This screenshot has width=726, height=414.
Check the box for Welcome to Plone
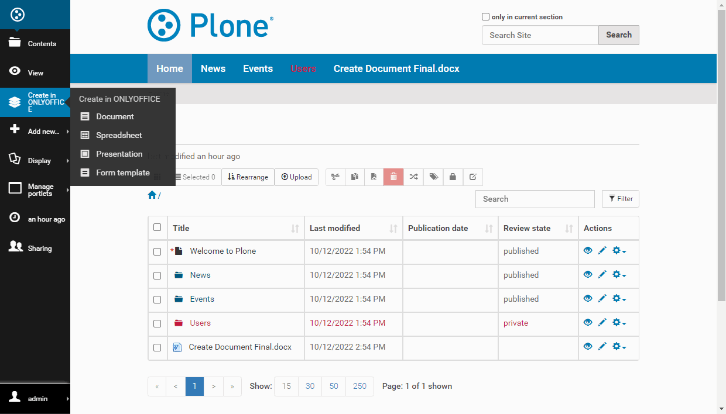157,251
